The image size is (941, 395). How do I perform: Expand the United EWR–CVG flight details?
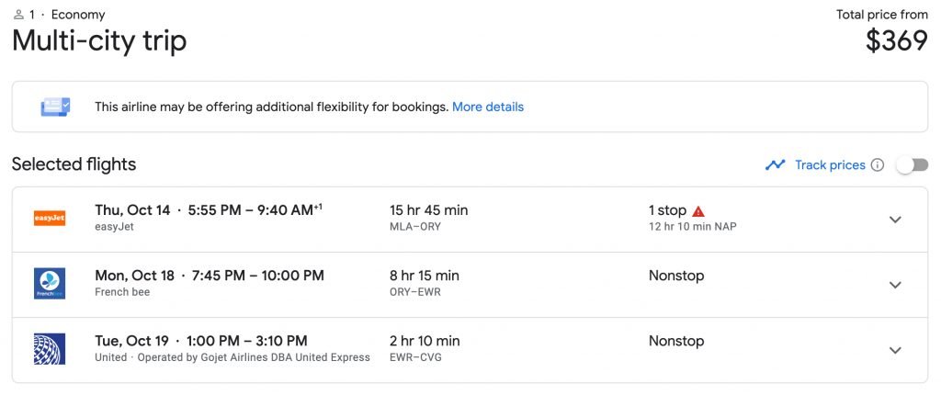click(895, 350)
